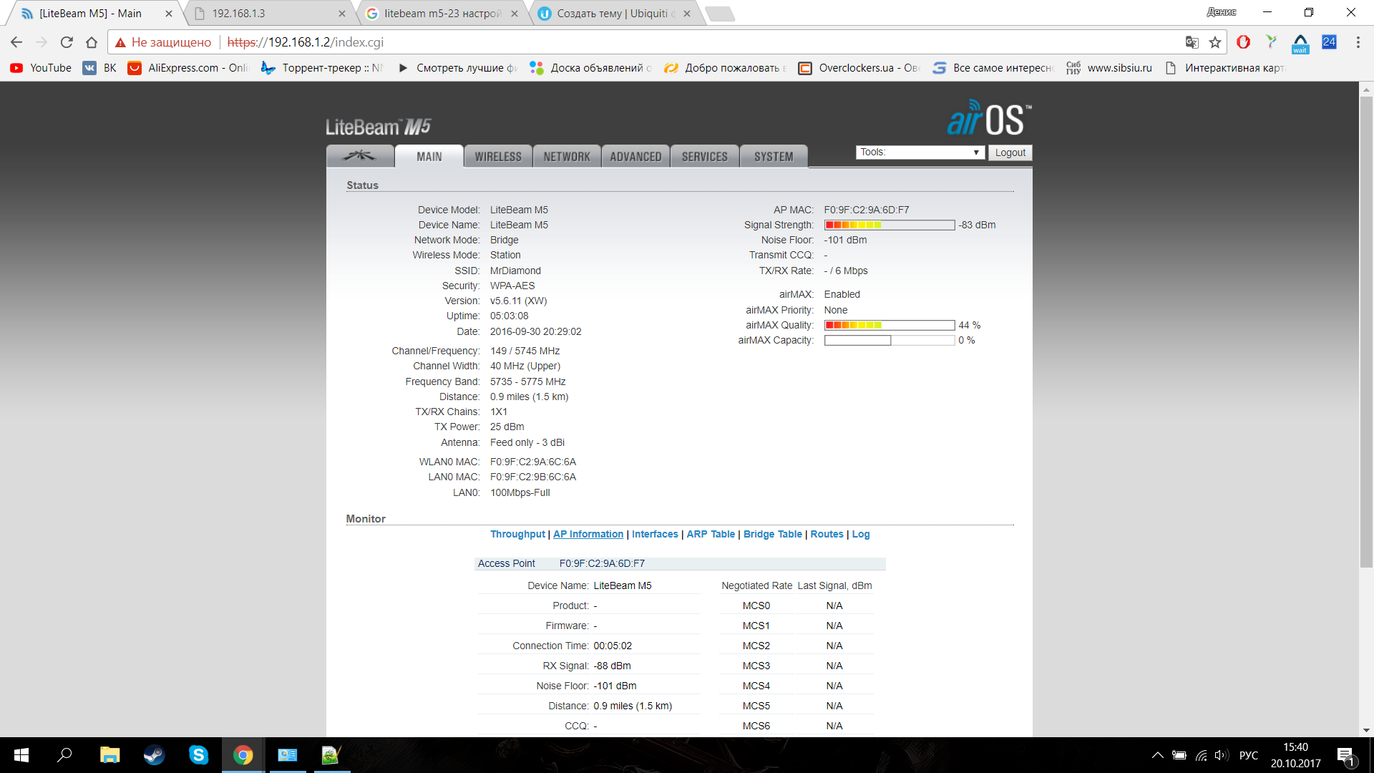Open the Windows Start menu

tap(21, 755)
